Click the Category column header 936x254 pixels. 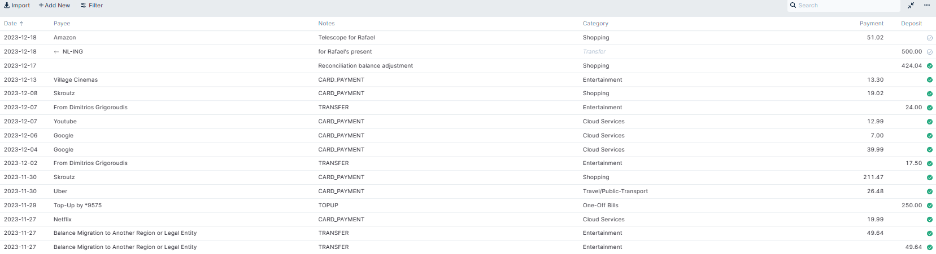pyautogui.click(x=595, y=24)
